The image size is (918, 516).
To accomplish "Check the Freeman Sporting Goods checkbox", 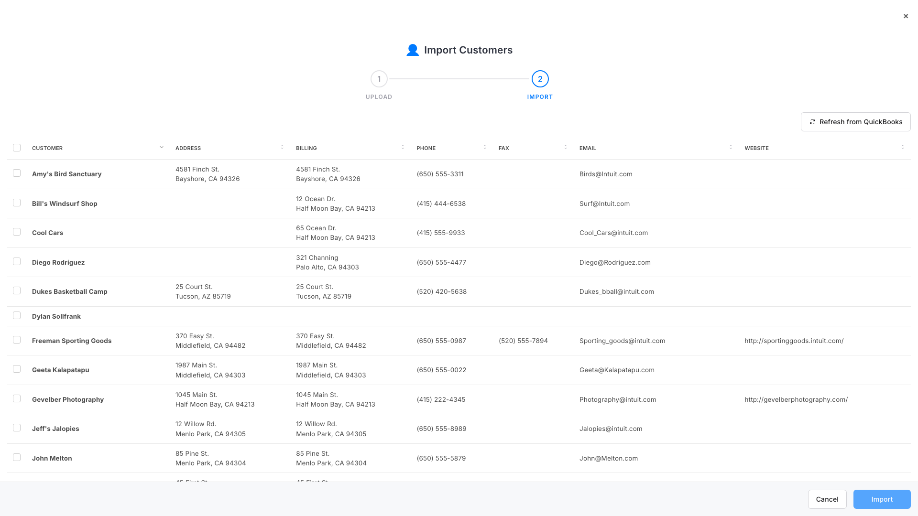I will [x=17, y=340].
